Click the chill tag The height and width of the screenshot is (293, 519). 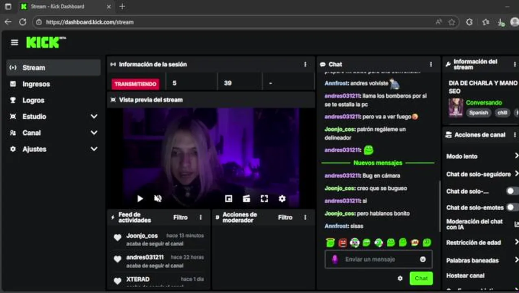(502, 113)
